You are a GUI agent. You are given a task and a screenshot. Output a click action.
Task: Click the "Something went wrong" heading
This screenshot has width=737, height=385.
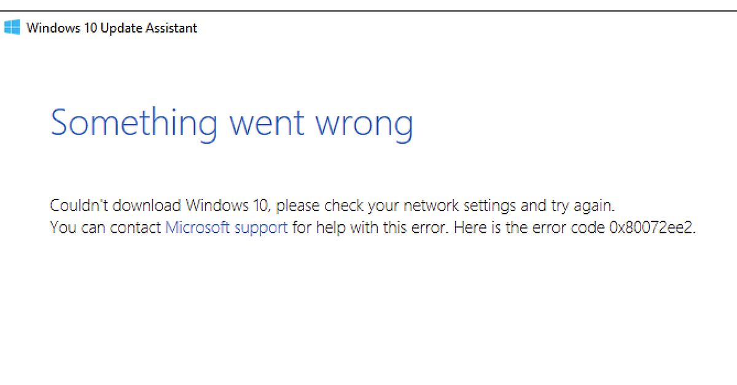pyautogui.click(x=232, y=123)
